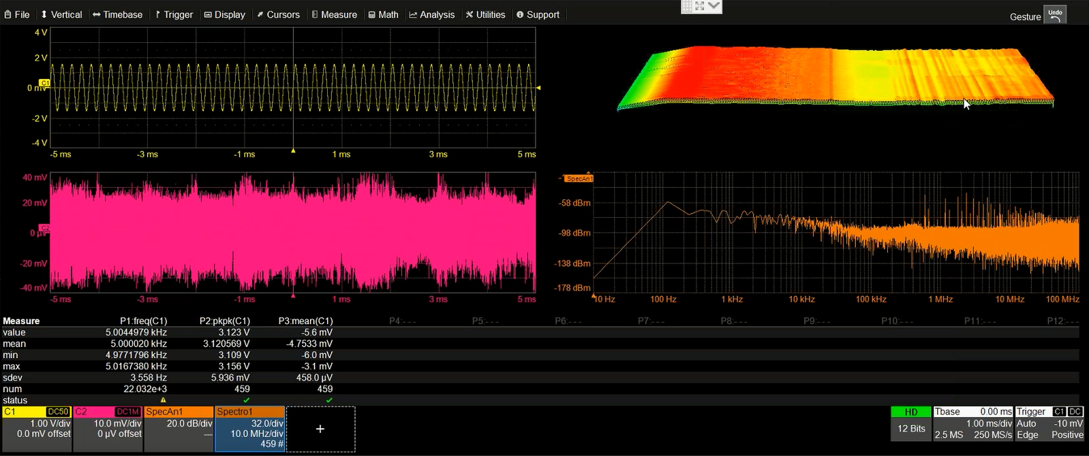Select the P1:freq(C1) measurement header

coord(143,321)
